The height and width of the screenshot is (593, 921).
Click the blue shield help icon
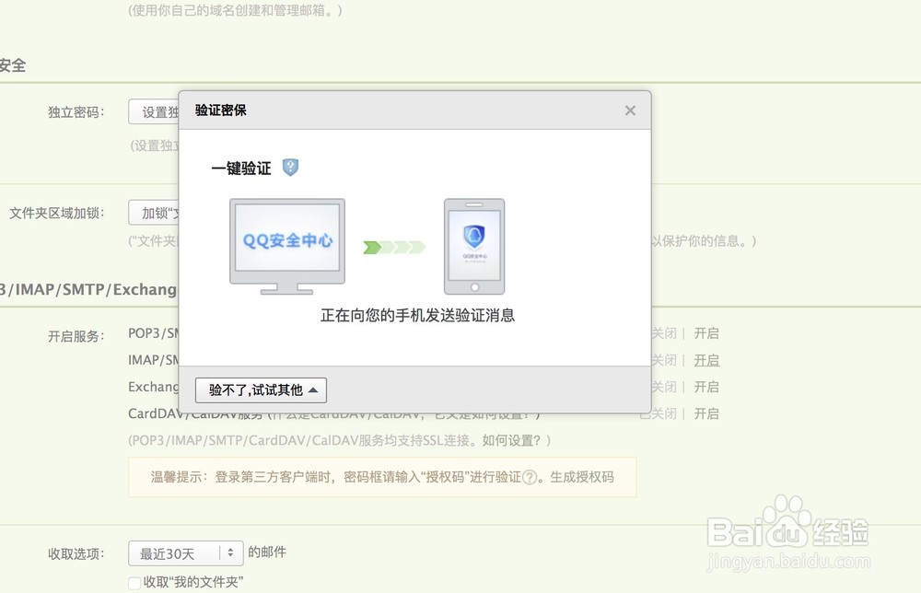coord(290,168)
